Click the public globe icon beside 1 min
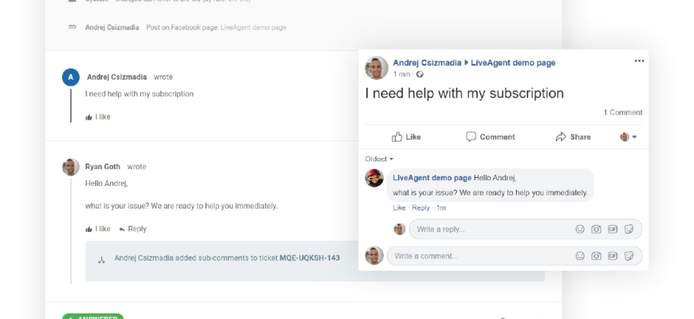 coord(420,74)
